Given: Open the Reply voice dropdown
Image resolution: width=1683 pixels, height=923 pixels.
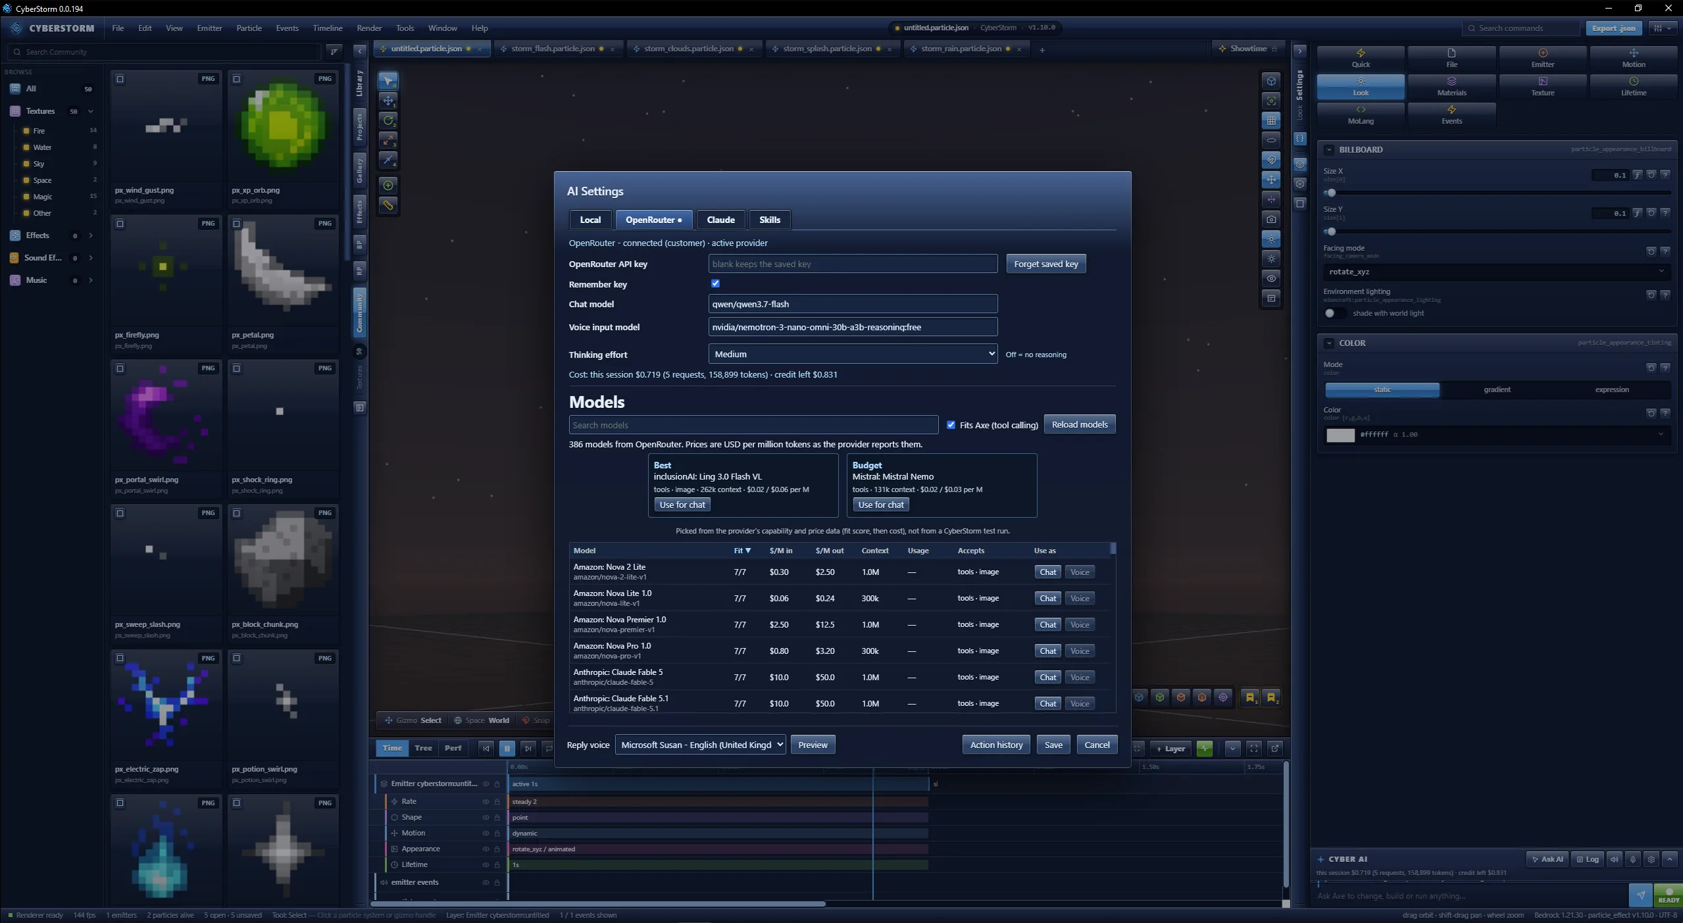Looking at the screenshot, I should [x=700, y=745].
